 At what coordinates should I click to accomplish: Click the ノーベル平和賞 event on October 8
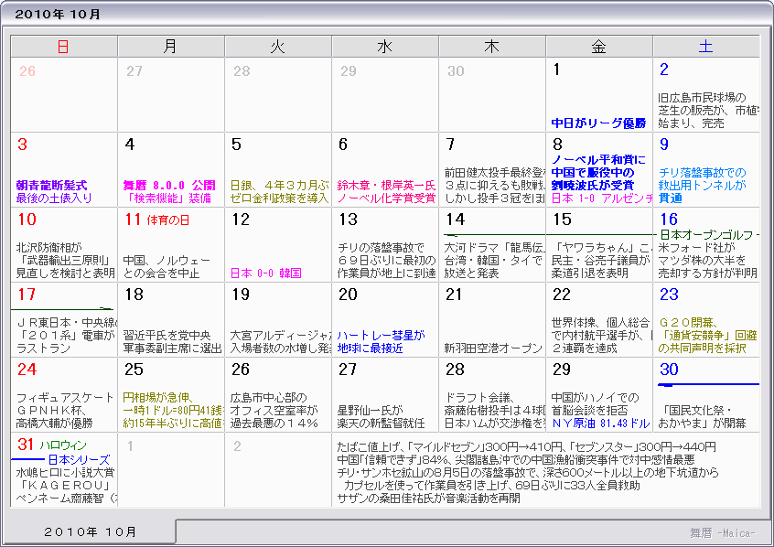(x=598, y=159)
